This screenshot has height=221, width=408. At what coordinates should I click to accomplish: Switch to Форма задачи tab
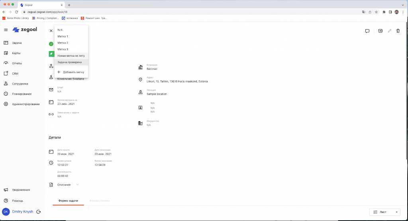click(x=68, y=200)
